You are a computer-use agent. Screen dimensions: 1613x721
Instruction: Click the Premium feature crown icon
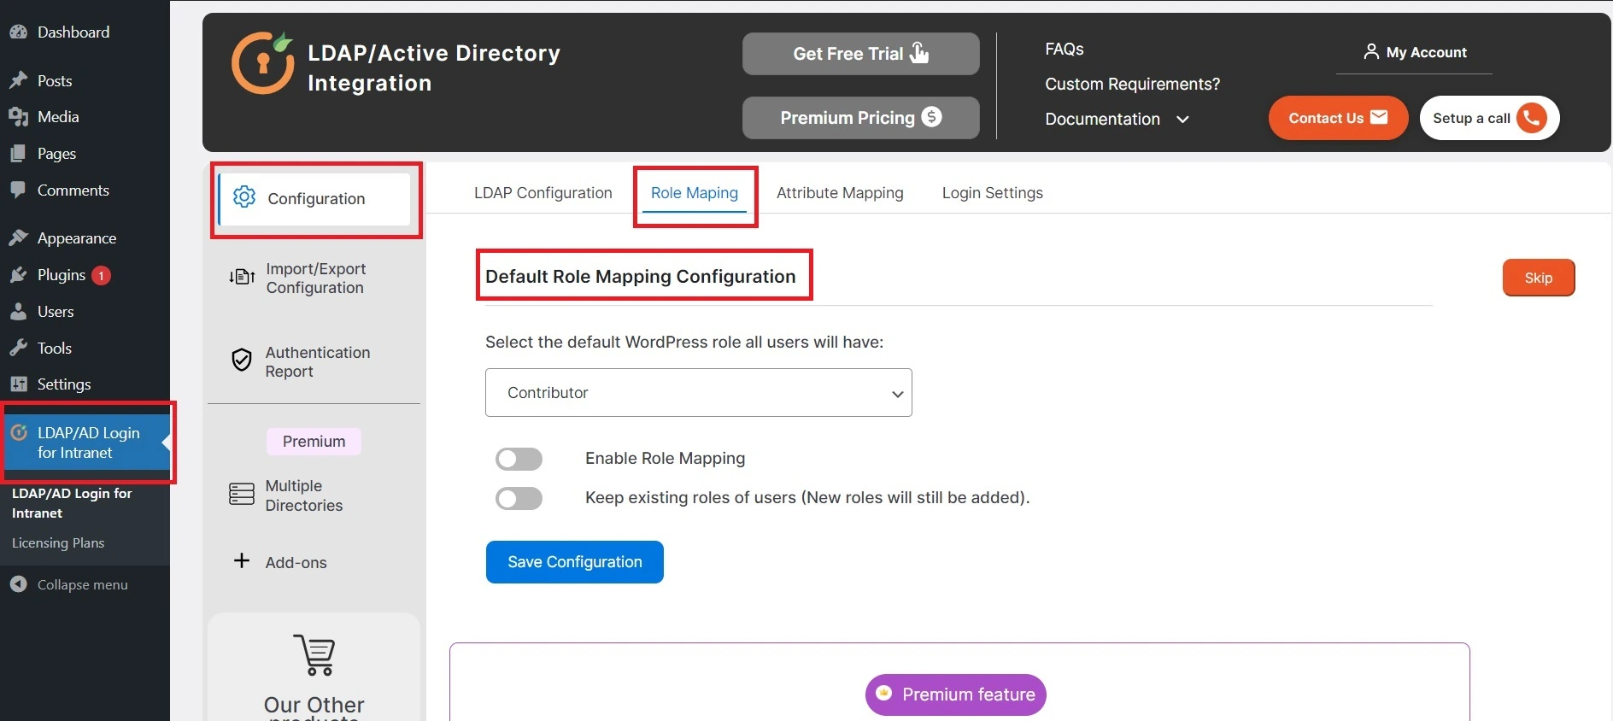884,693
